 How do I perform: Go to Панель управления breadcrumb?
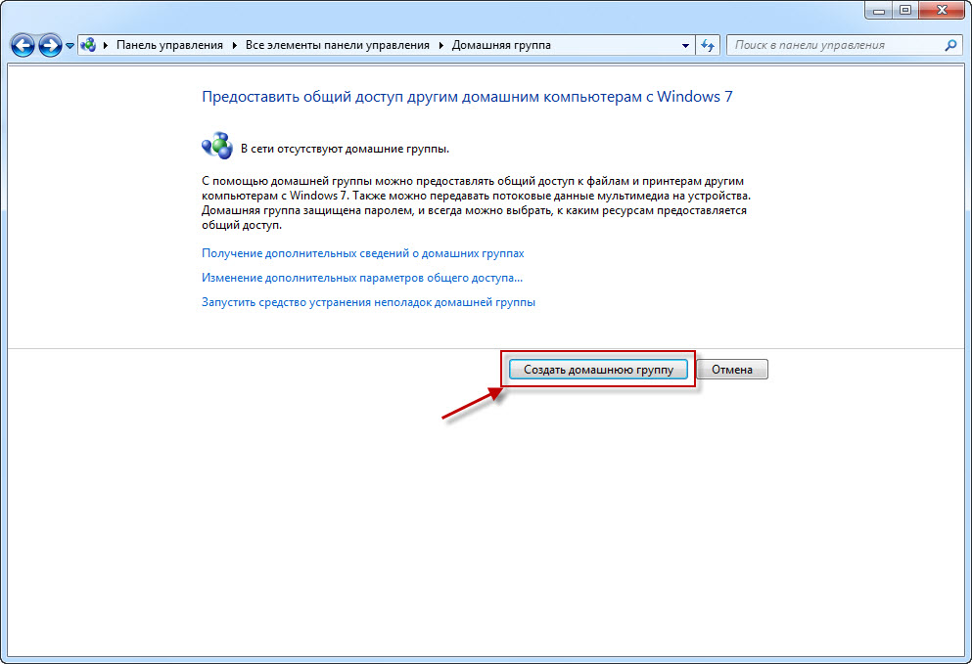[x=169, y=45]
